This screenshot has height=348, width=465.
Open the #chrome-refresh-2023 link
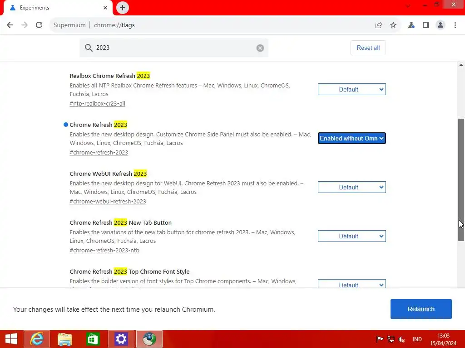(99, 152)
